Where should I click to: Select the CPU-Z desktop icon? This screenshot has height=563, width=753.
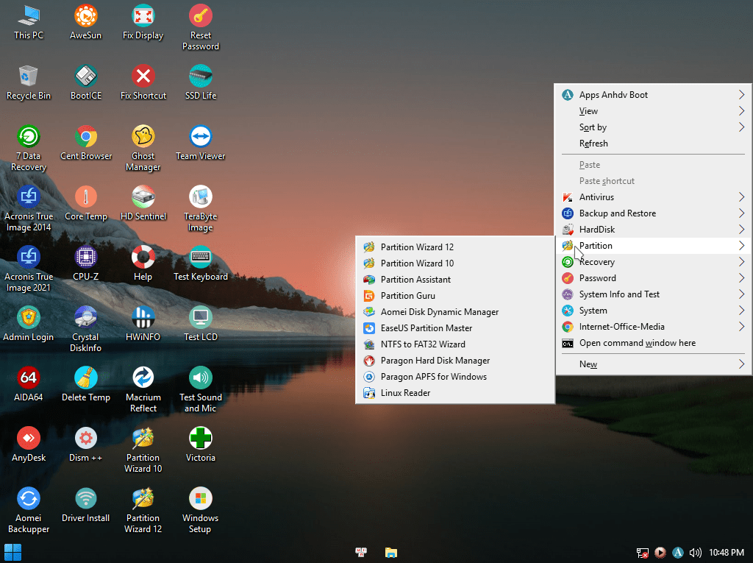click(x=86, y=263)
